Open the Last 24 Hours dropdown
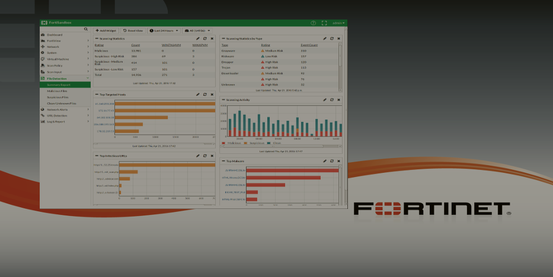Image resolution: width=553 pixels, height=277 pixels. tap(164, 30)
